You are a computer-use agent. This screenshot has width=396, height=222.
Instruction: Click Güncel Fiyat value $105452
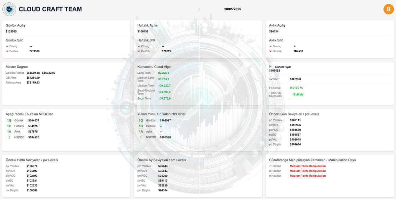point(275,71)
